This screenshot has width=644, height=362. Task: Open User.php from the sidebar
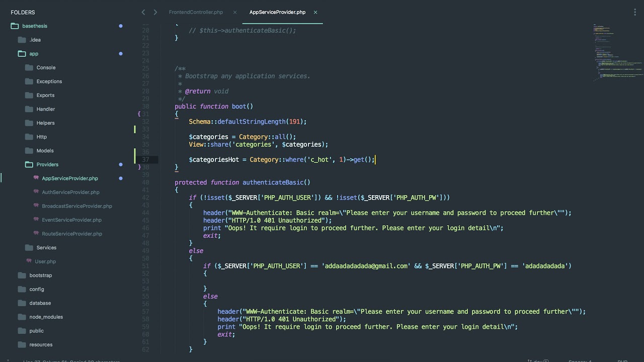tap(45, 261)
